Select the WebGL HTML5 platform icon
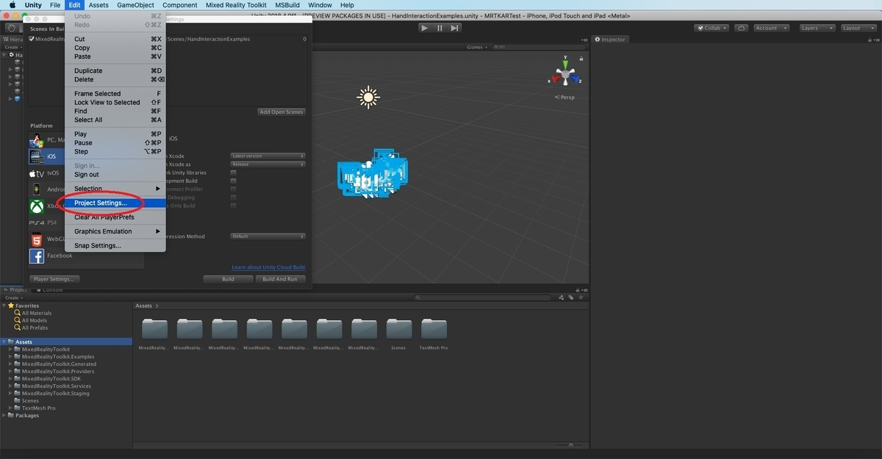This screenshot has width=882, height=459. point(37,239)
